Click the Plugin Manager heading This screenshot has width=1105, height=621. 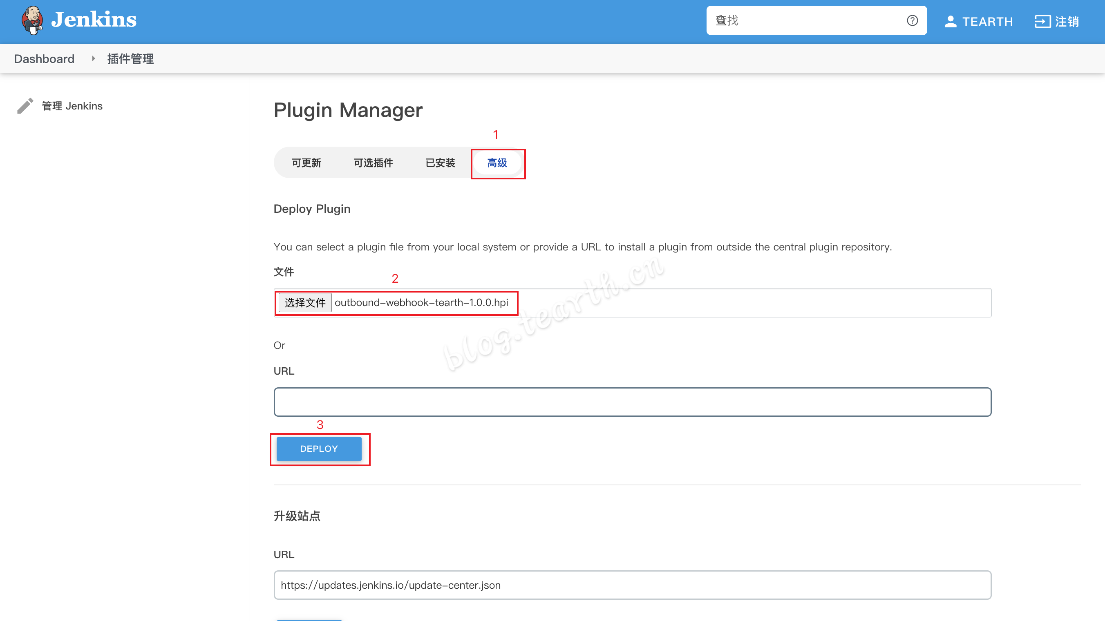coord(348,110)
